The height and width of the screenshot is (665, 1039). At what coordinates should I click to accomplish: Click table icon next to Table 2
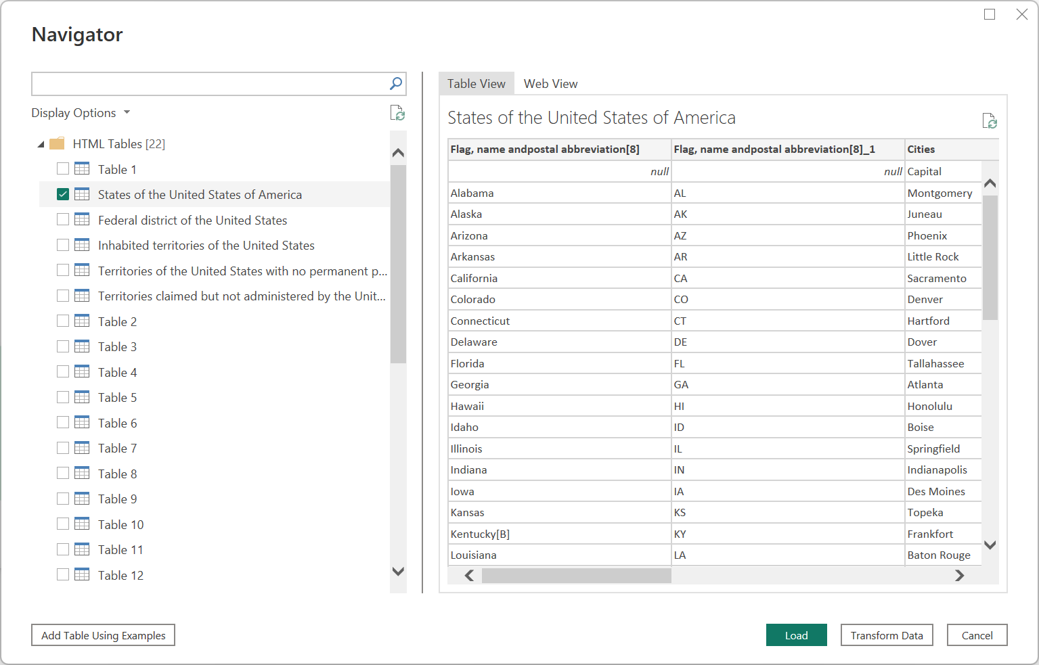[82, 321]
